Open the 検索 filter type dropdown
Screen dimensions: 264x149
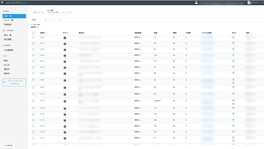tap(39, 20)
